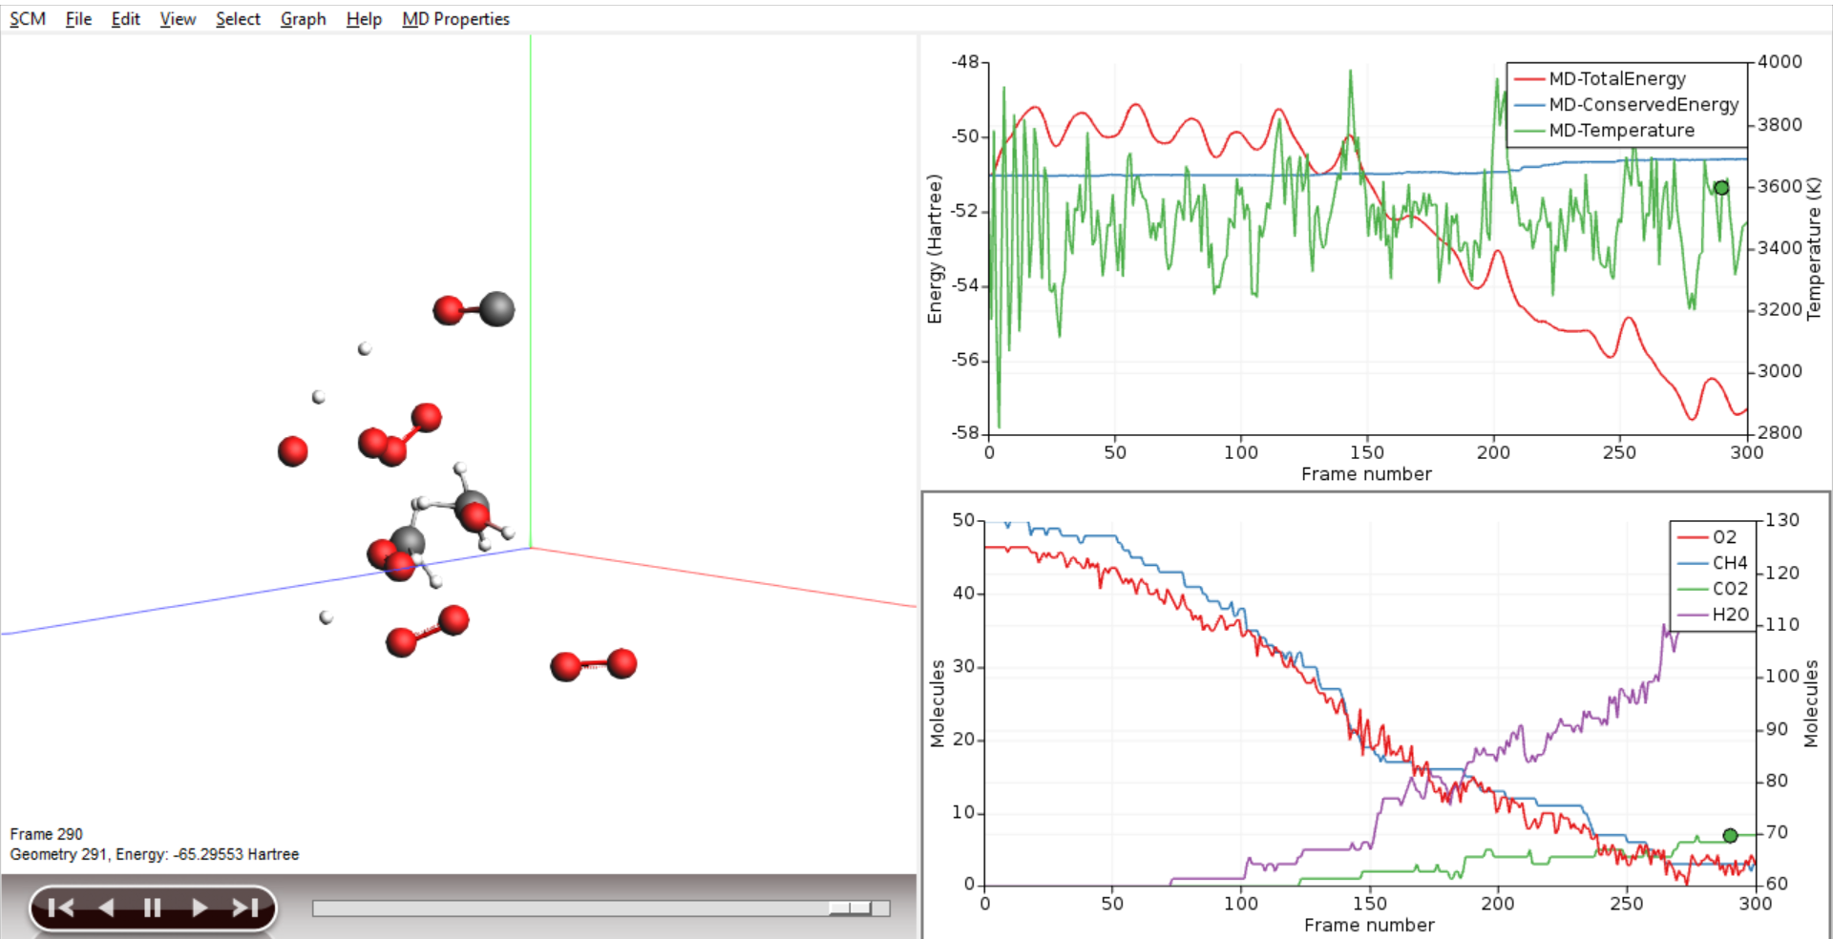Open the Help menu
The height and width of the screenshot is (939, 1833).
coord(363,19)
